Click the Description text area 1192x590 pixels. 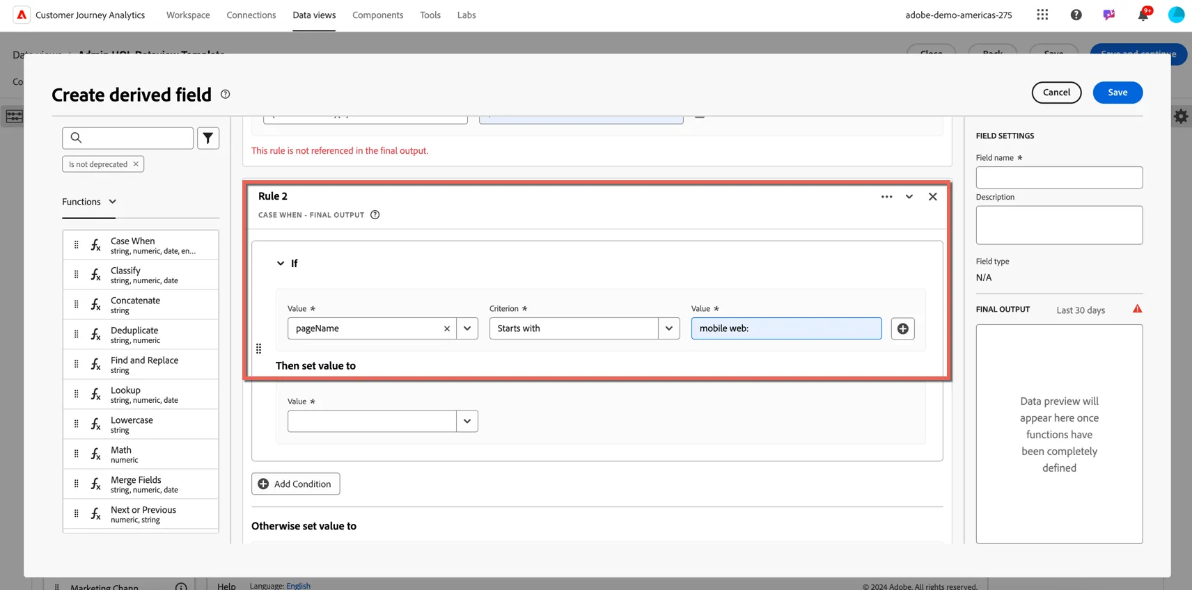coord(1059,225)
